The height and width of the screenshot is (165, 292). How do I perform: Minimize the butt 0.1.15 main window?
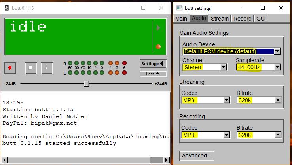pos(125,8)
